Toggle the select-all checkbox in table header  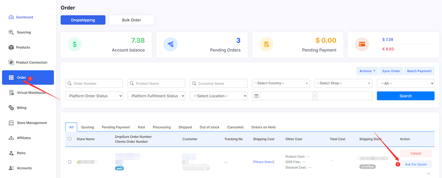coord(70,139)
